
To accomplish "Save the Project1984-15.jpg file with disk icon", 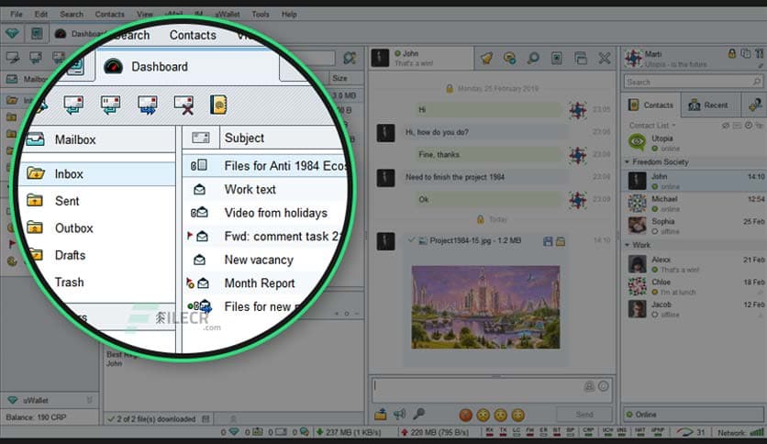I will pyautogui.click(x=548, y=241).
